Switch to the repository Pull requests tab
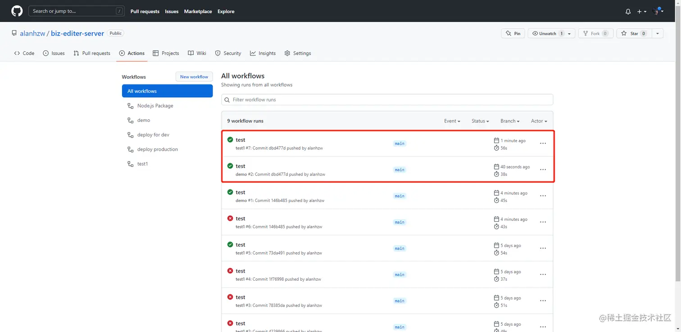Screen dimensions: 681x332 pyautogui.click(x=92, y=53)
